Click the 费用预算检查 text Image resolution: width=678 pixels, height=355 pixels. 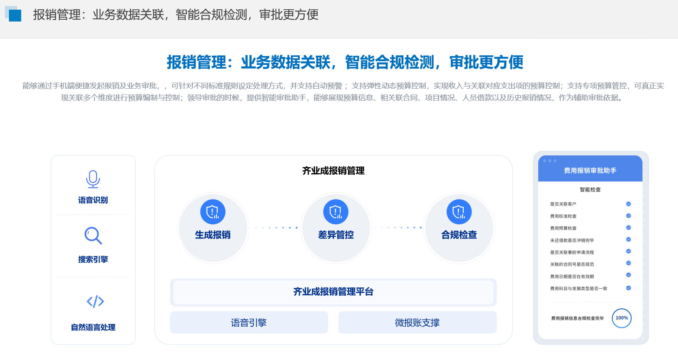click(563, 228)
